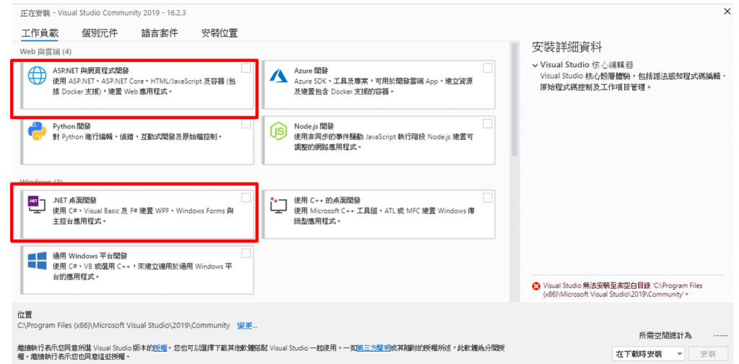The height and width of the screenshot is (364, 739).
Task: Select the Azure 開發 title text
Action: point(310,70)
